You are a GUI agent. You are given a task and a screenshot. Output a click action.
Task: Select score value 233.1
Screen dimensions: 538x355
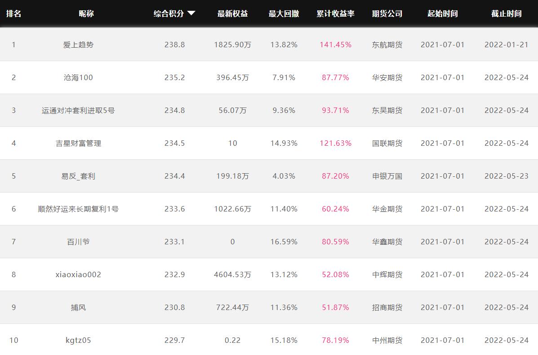click(175, 242)
